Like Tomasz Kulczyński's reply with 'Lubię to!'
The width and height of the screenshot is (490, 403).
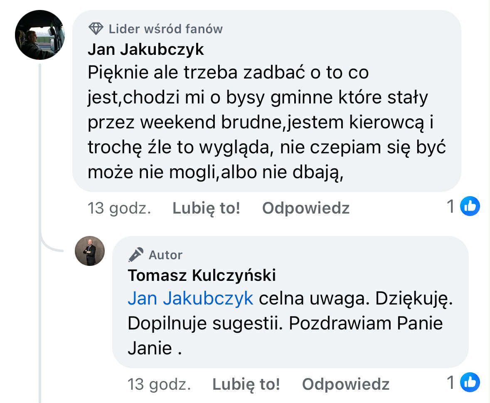coord(246,384)
